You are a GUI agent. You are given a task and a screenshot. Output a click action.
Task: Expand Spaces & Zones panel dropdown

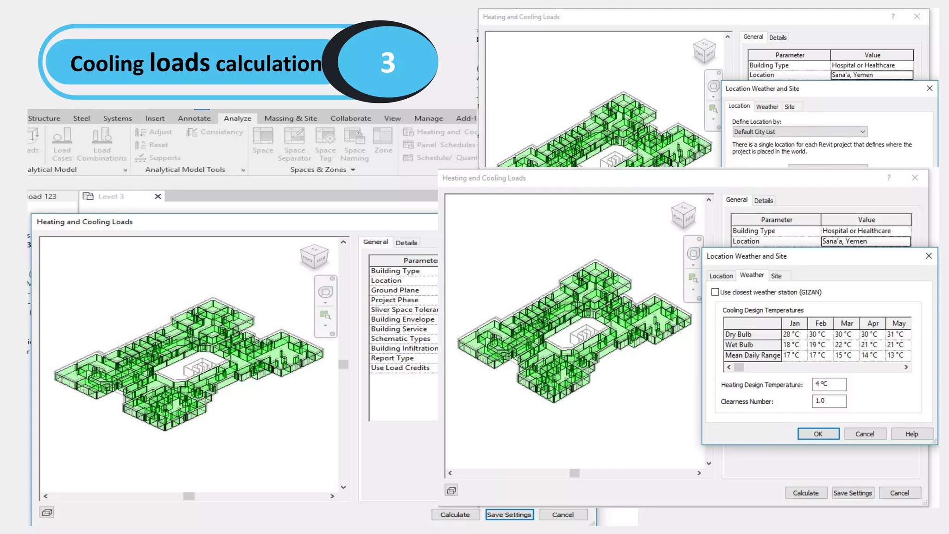[353, 170]
